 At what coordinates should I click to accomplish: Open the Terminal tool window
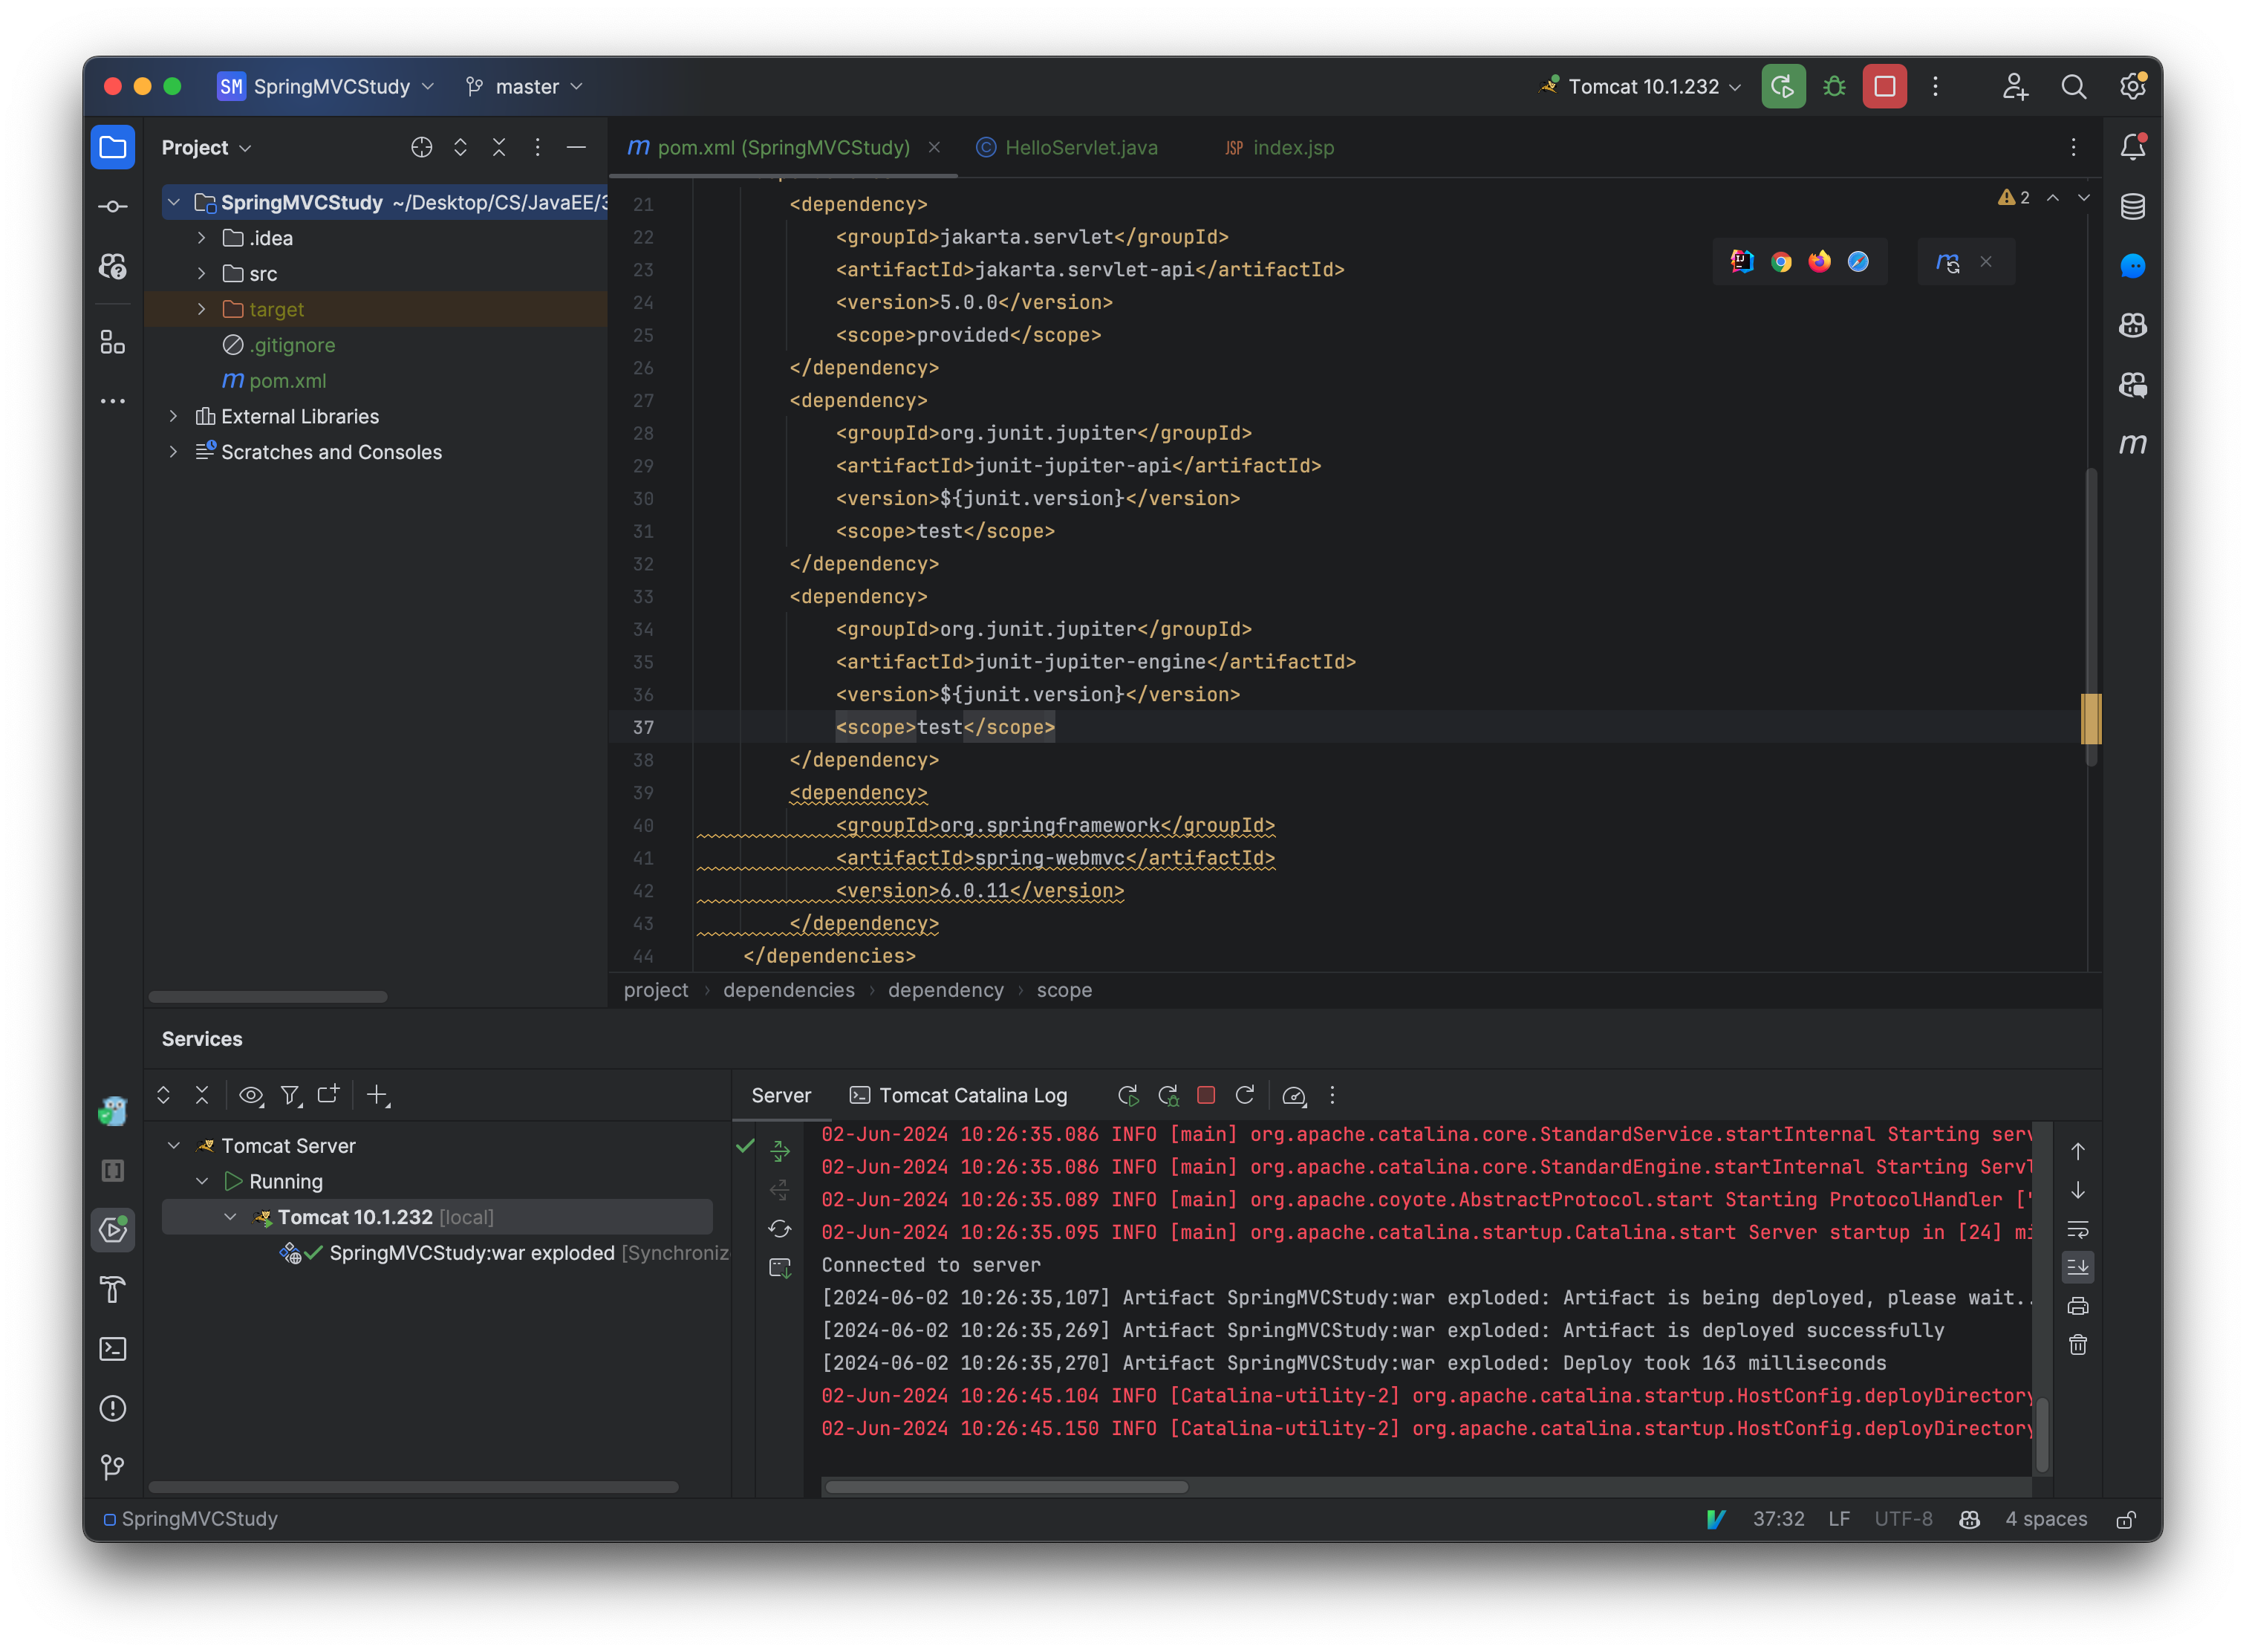click(113, 1349)
